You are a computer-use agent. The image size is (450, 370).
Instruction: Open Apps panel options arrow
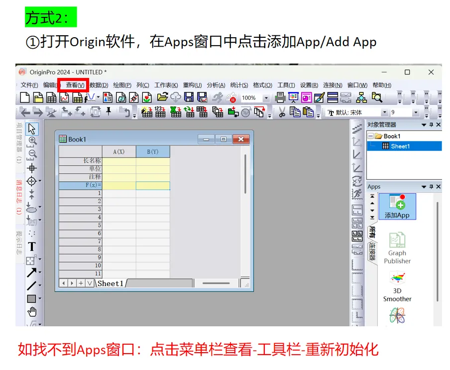(424, 187)
